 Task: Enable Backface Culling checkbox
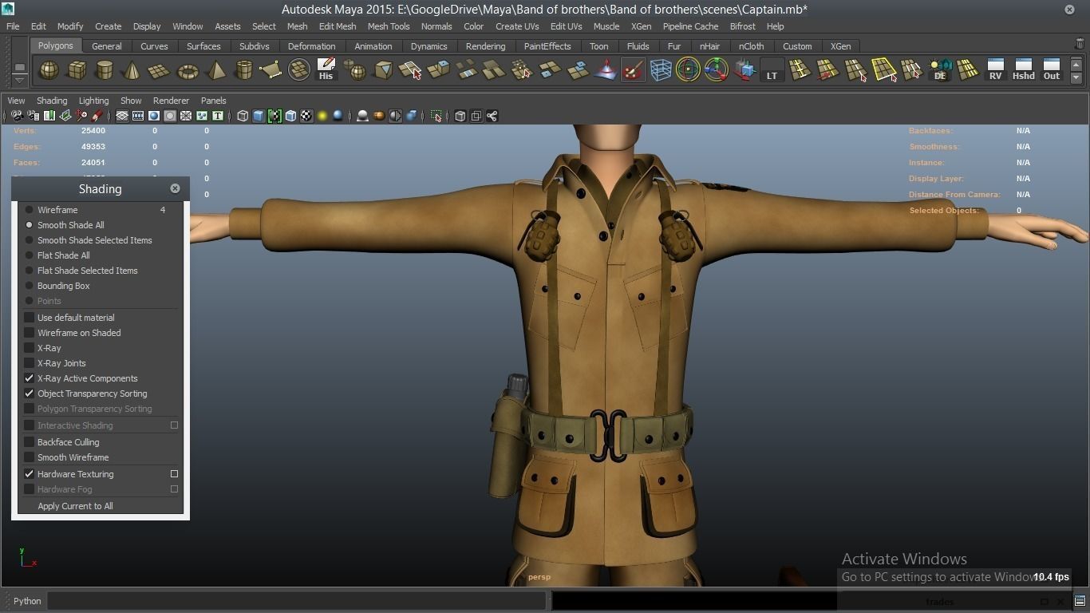click(29, 442)
